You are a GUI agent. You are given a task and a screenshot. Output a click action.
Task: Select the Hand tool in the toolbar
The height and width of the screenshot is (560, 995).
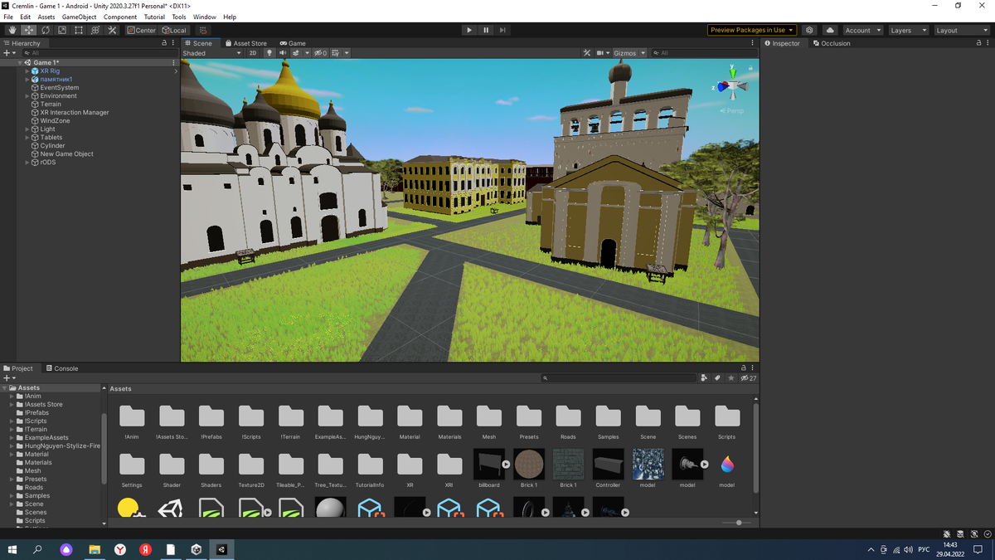(12, 30)
